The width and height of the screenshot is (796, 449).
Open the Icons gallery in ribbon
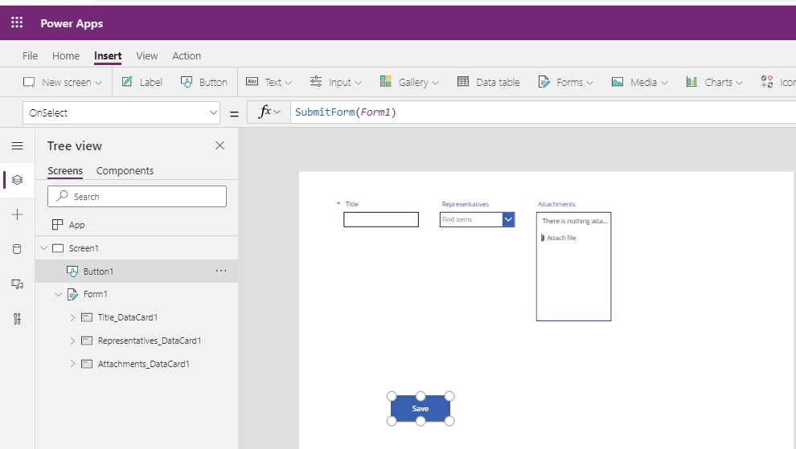point(778,82)
